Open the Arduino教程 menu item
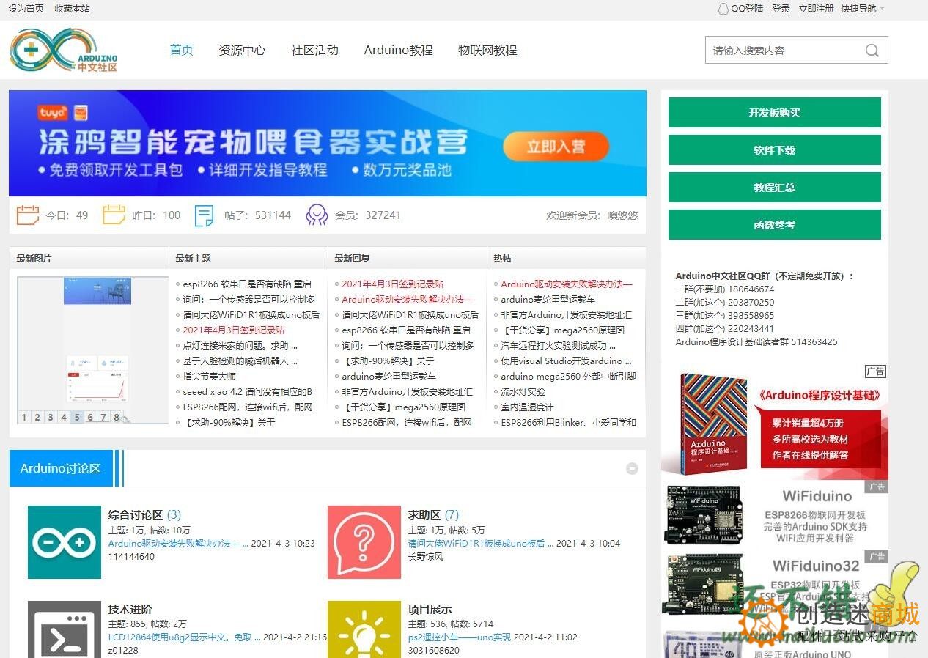Viewport: 928px width, 658px height. (398, 50)
